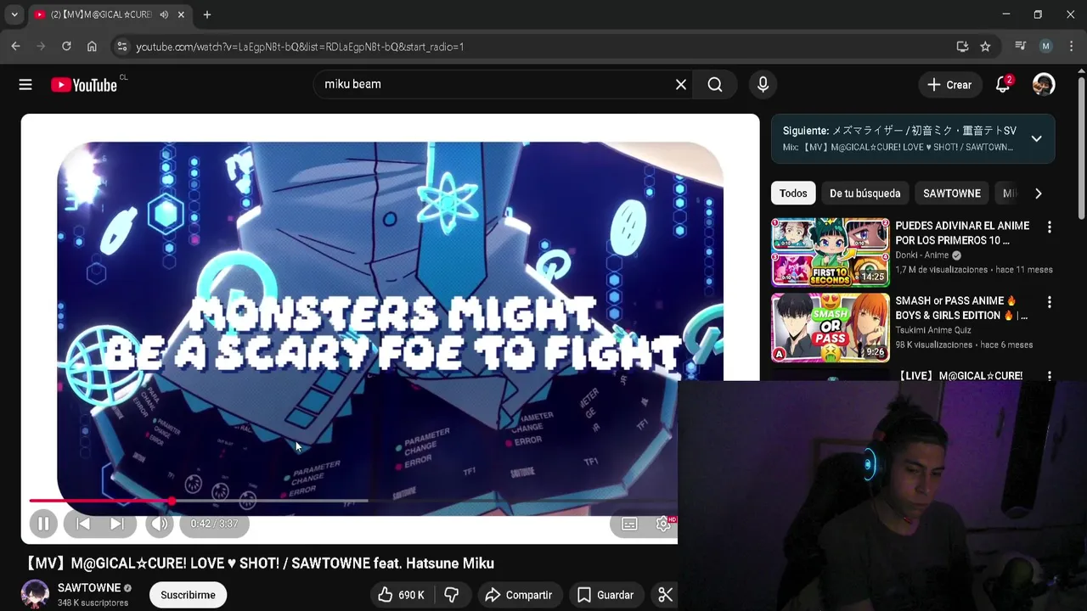Open the SMASH or PASS ANIME thumbnail
This screenshot has height=611, width=1087.
[830, 328]
